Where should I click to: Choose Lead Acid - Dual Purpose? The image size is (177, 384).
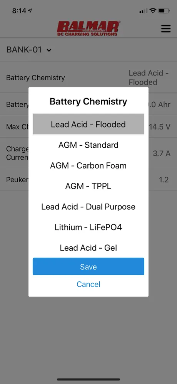coord(88,207)
